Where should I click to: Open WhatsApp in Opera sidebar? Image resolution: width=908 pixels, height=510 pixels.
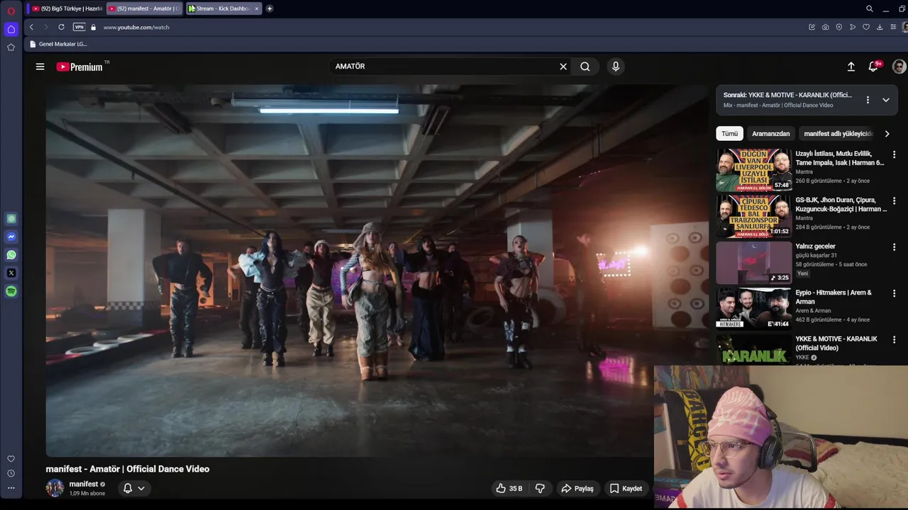pos(11,255)
